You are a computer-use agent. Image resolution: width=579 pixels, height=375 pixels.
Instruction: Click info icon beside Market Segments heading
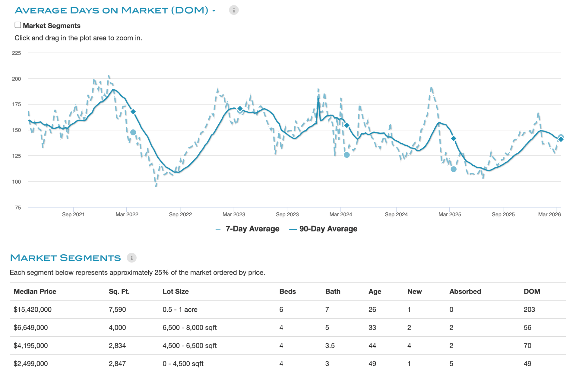click(x=131, y=258)
